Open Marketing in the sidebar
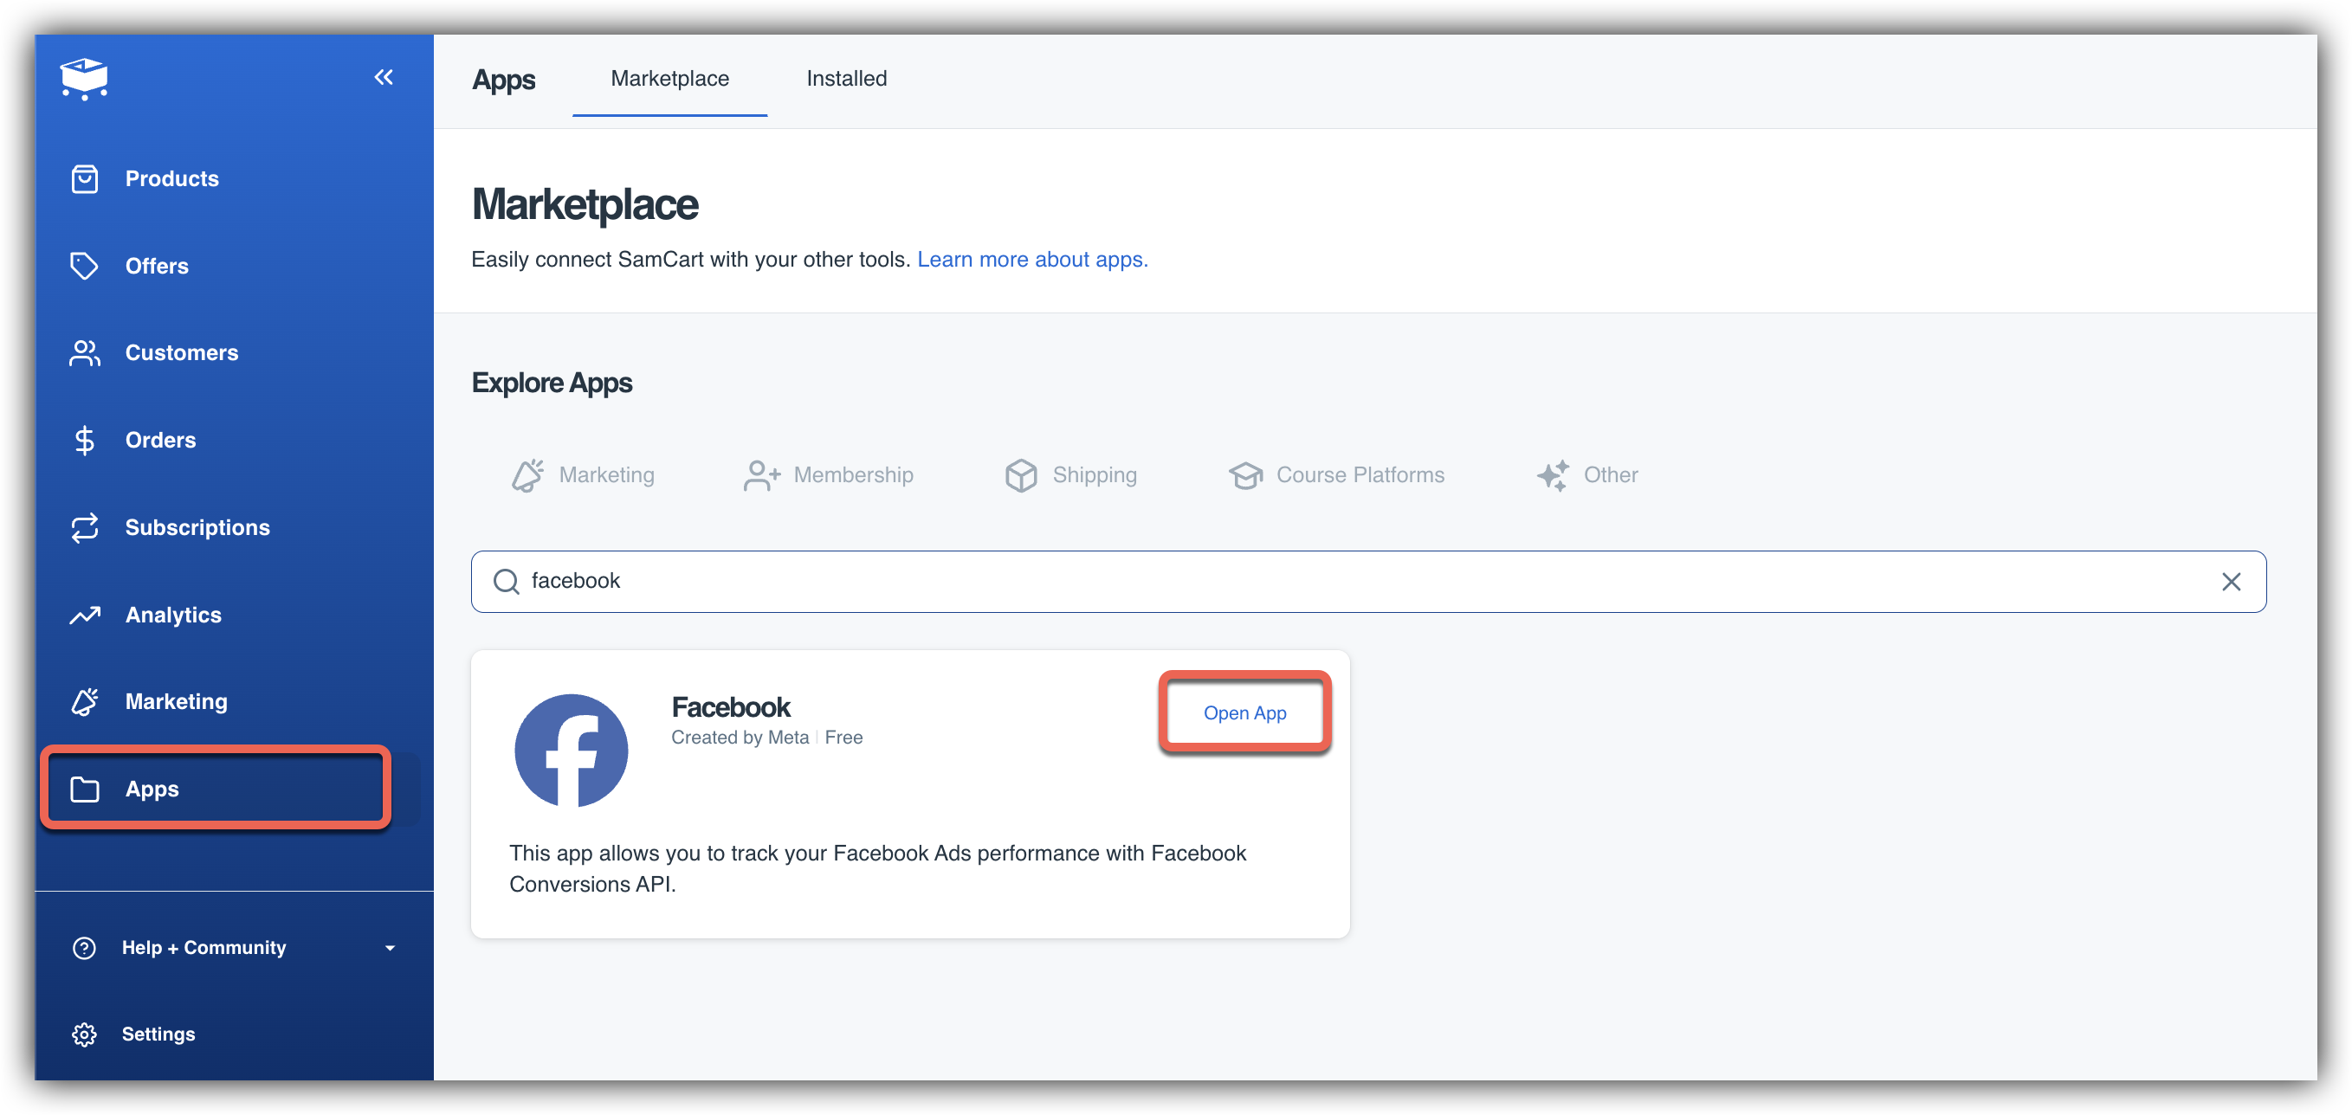2352x1115 pixels. [175, 702]
